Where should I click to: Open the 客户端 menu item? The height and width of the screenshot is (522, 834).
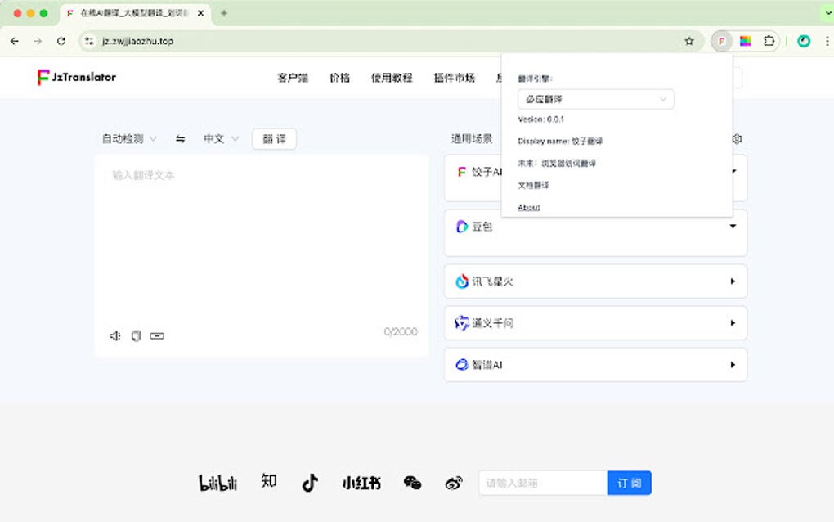tap(293, 78)
